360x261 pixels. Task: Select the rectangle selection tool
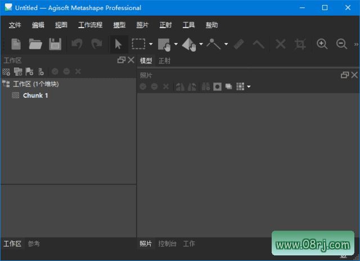coord(138,44)
